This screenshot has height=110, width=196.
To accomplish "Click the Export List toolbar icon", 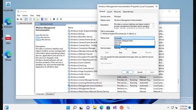I will [x=37, y=19].
